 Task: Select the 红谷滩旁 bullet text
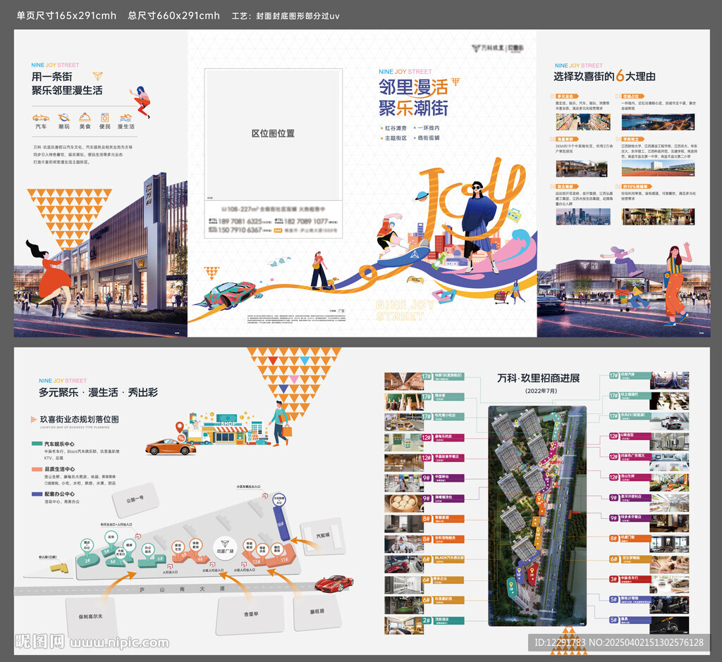pos(396,128)
